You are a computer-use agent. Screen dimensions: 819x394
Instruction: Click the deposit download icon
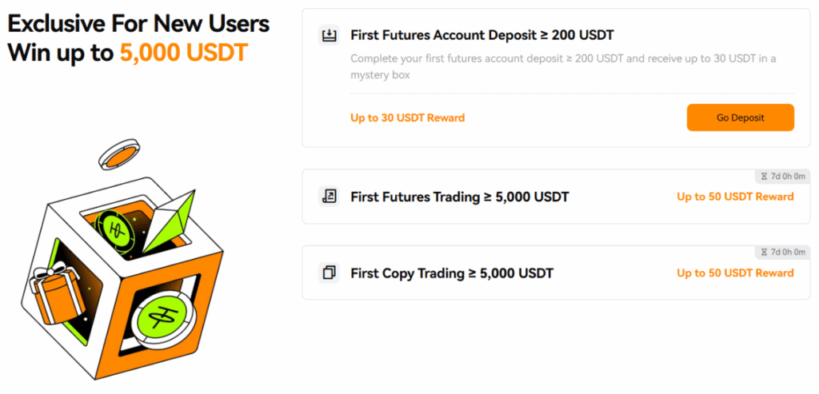click(x=329, y=35)
